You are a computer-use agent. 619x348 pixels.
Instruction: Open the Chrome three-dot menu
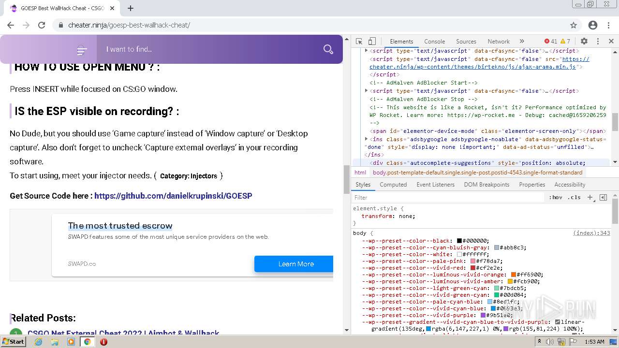tap(607, 25)
